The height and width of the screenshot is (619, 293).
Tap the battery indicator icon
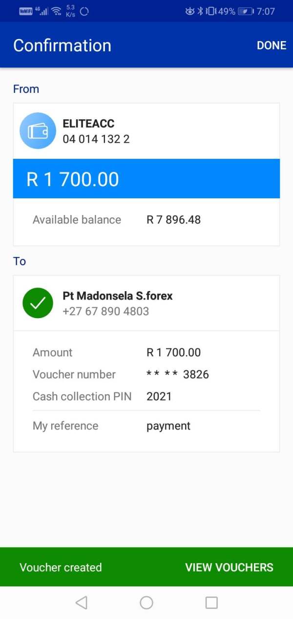(246, 11)
